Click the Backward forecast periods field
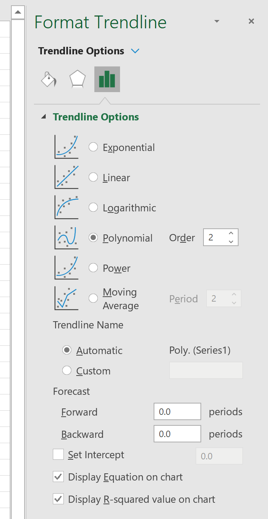The image size is (268, 519). (x=177, y=434)
